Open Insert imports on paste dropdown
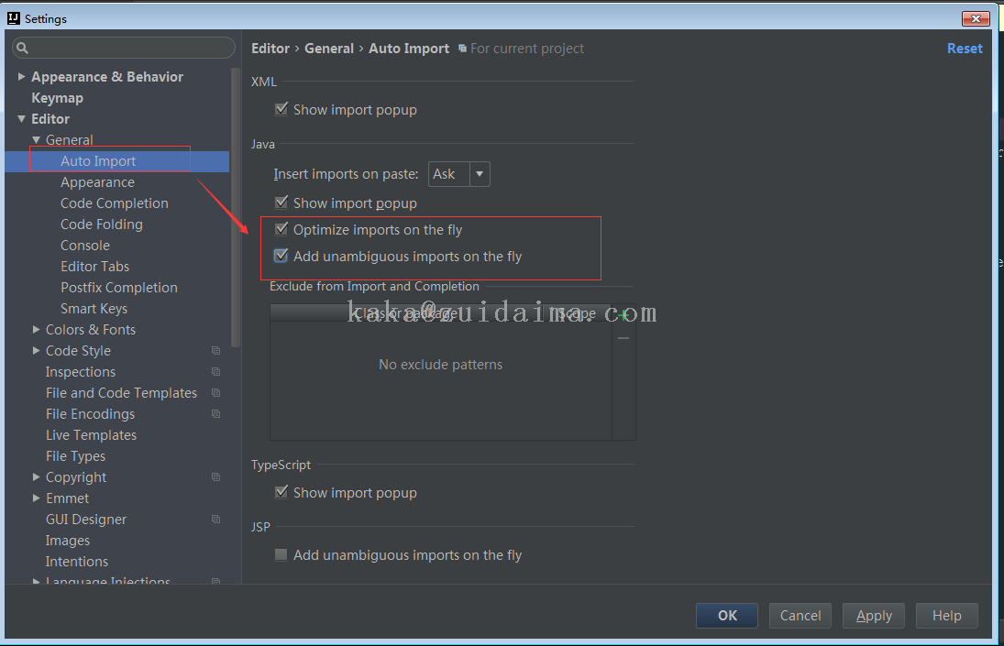 [459, 174]
